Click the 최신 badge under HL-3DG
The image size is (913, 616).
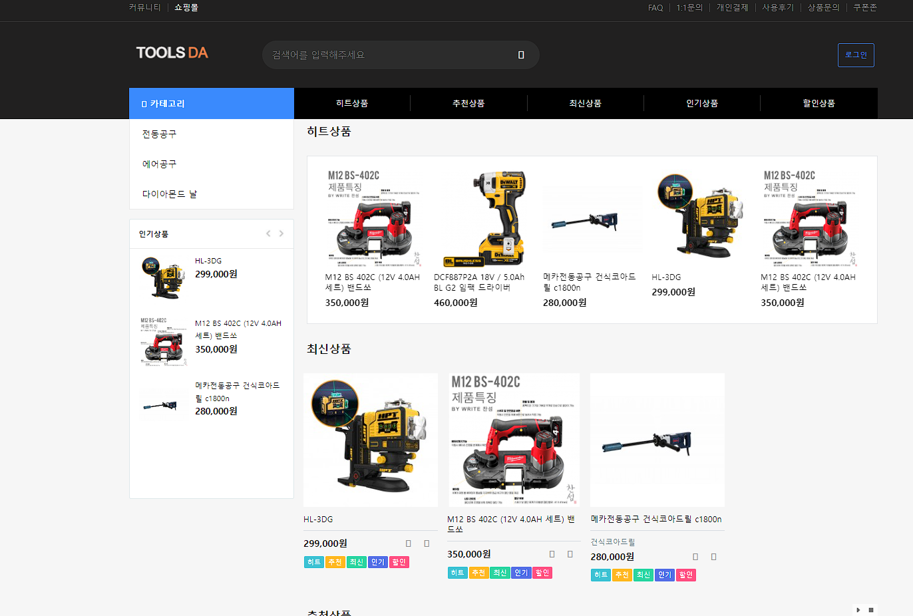pyautogui.click(x=357, y=562)
